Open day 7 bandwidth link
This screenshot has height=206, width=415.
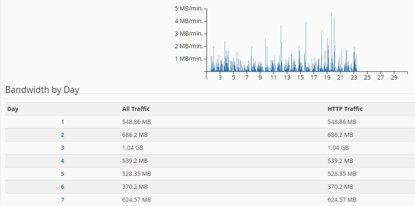(62, 200)
